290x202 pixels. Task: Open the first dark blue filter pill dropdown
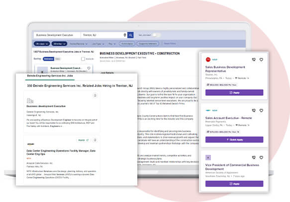coord(42,44)
